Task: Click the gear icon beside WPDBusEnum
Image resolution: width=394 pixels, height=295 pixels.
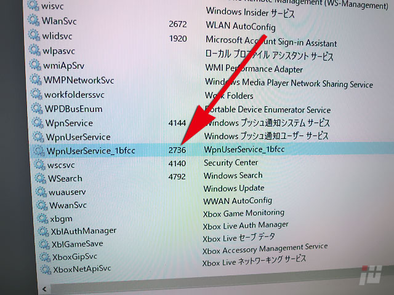Action: (37, 108)
